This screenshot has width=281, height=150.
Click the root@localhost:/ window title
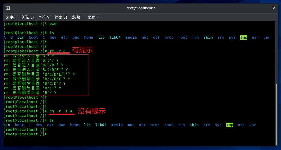click(x=140, y=8)
